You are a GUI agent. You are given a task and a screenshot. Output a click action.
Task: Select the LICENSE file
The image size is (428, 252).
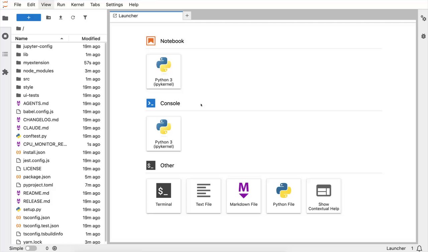58,169
